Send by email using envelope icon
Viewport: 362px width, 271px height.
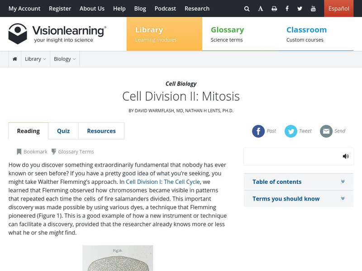[x=326, y=131]
